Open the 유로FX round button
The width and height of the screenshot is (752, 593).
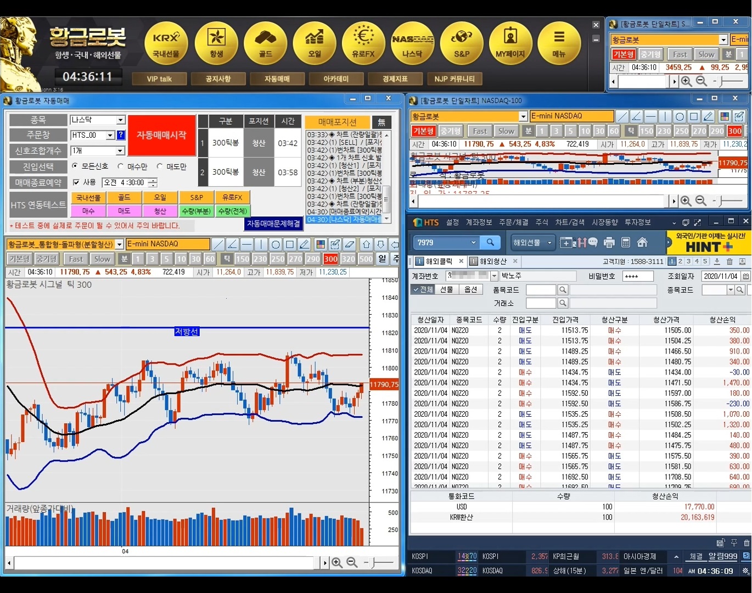[x=363, y=44]
